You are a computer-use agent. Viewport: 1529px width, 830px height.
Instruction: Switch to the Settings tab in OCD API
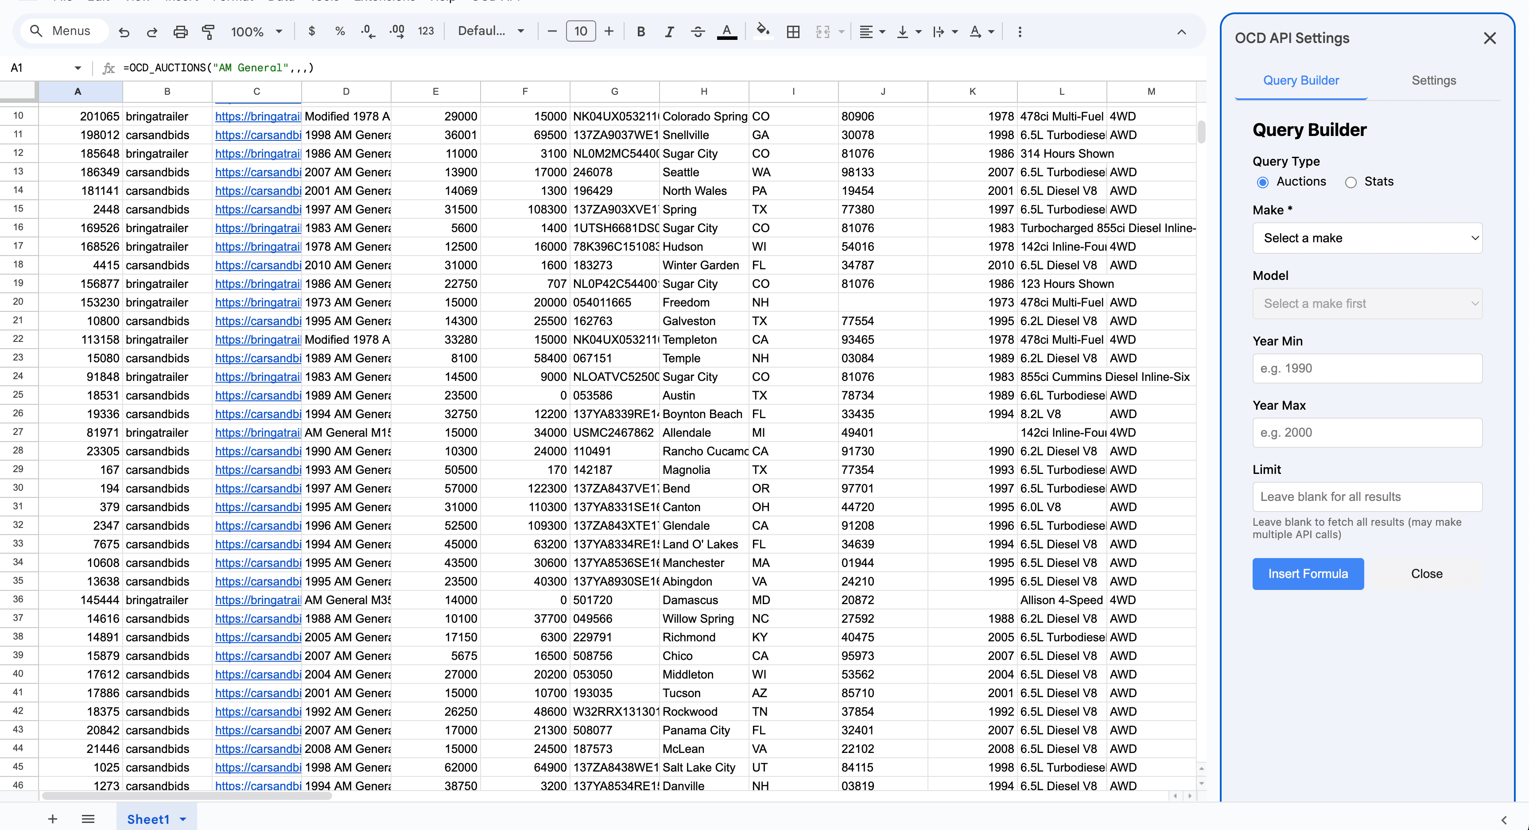pyautogui.click(x=1433, y=80)
